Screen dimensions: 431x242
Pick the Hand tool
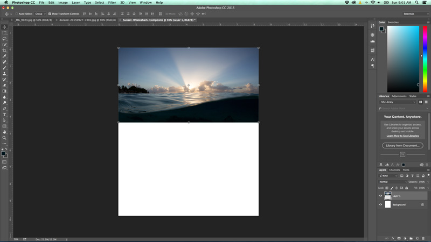(x=4, y=132)
